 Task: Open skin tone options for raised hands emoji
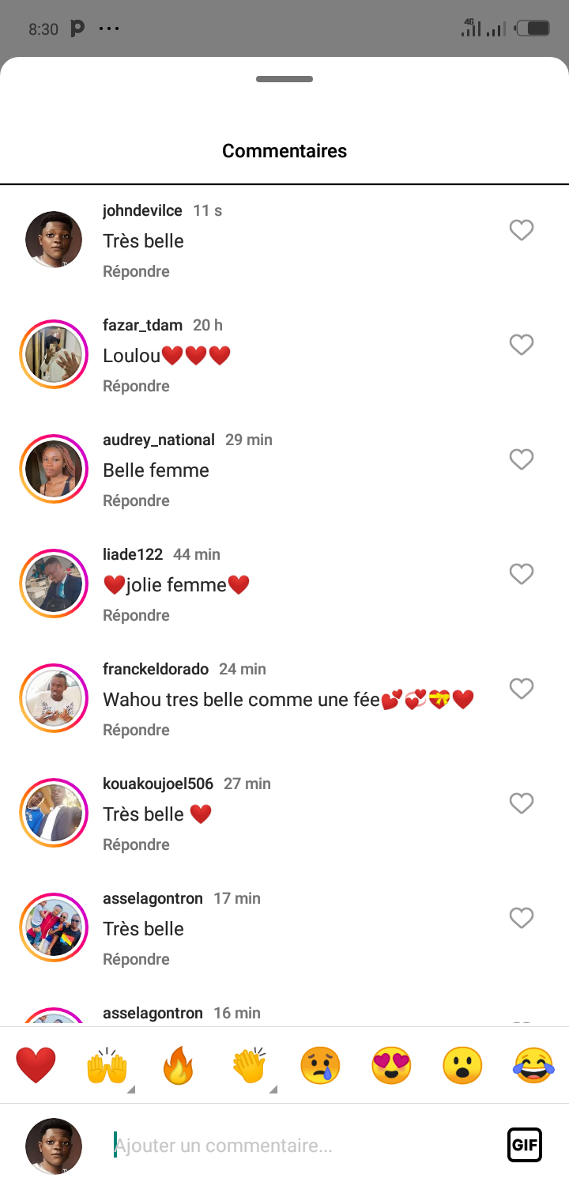coord(131,1090)
